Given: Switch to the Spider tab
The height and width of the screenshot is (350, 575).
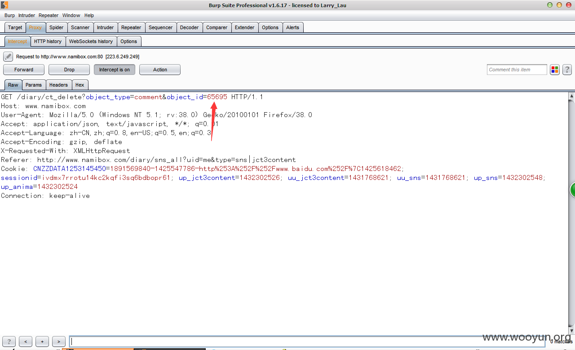Looking at the screenshot, I should click(57, 27).
